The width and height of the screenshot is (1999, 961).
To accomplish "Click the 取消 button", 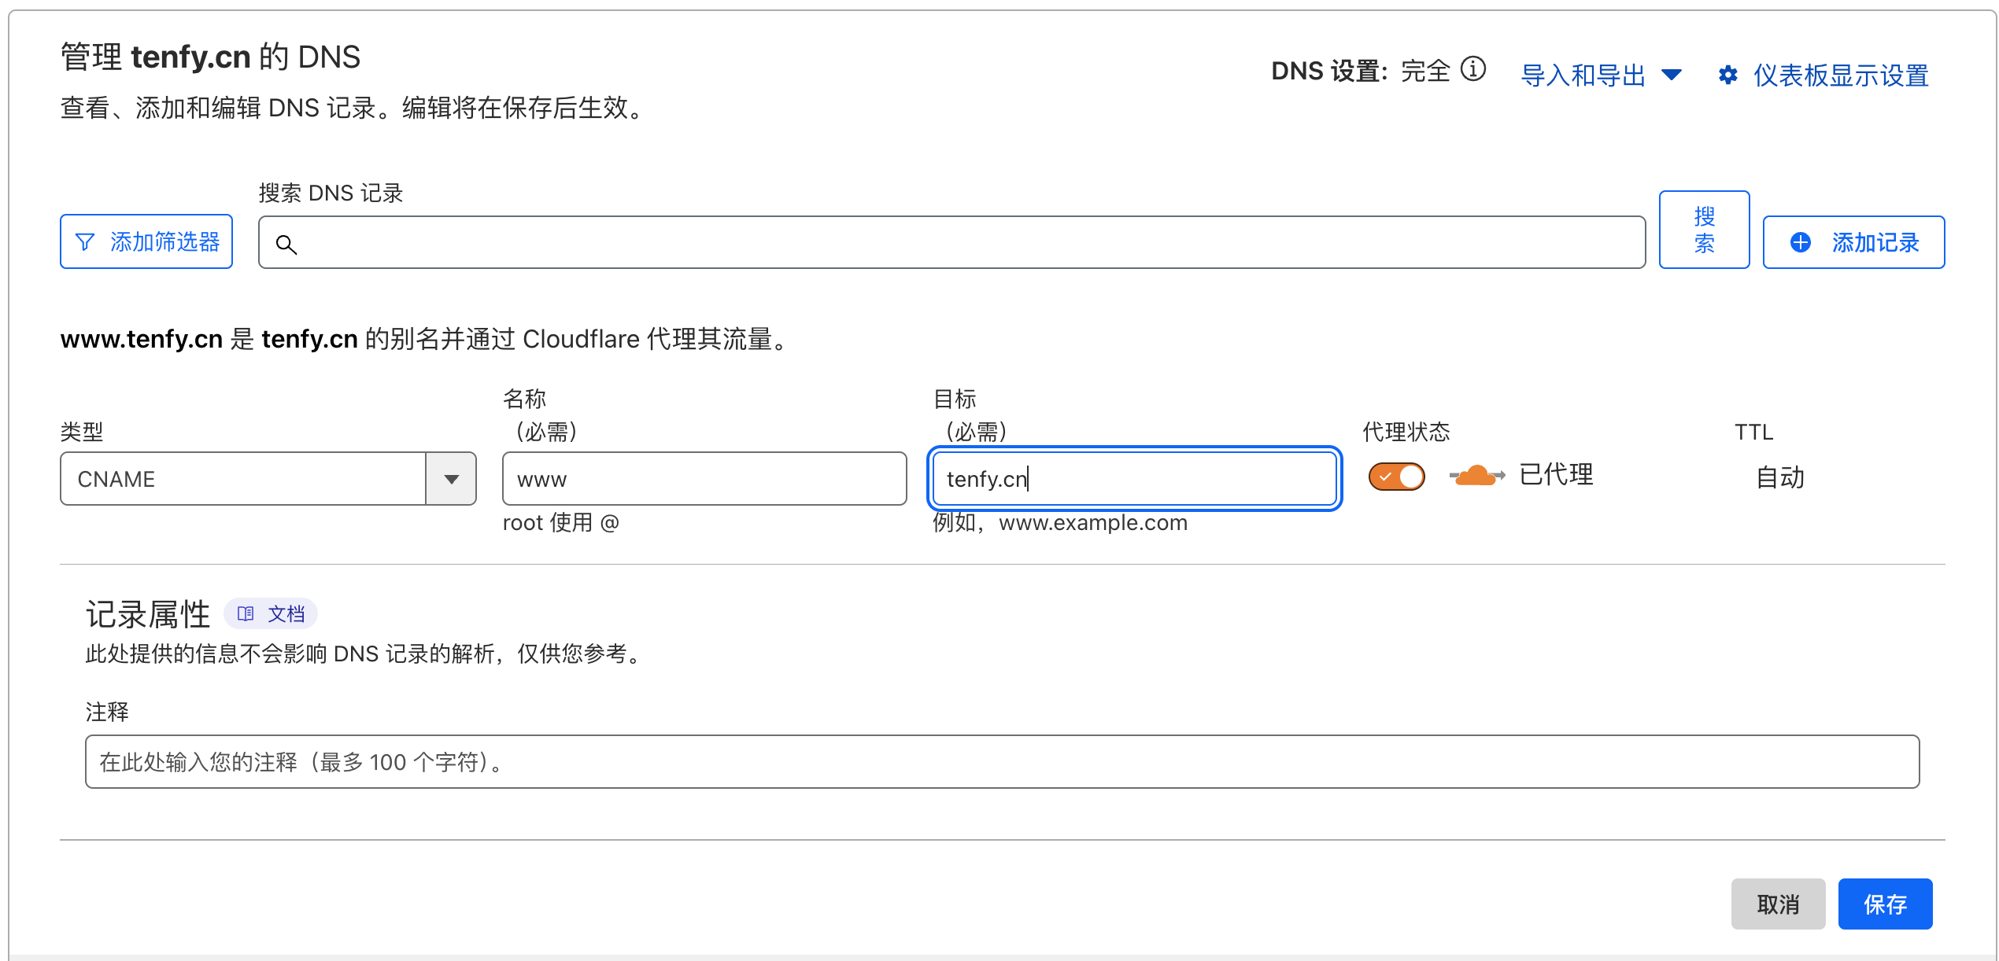I will pos(1778,904).
